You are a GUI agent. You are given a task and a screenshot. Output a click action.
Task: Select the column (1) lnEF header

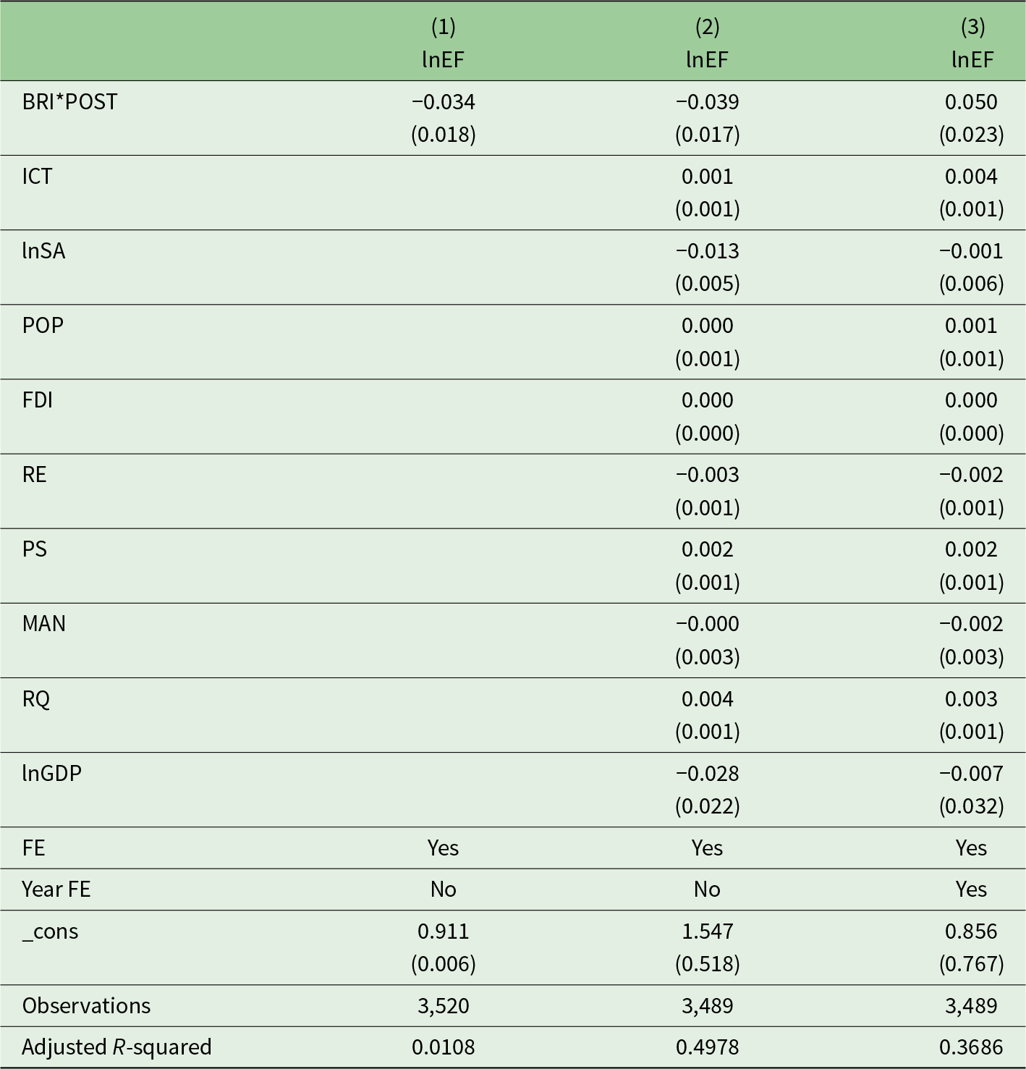click(x=444, y=43)
